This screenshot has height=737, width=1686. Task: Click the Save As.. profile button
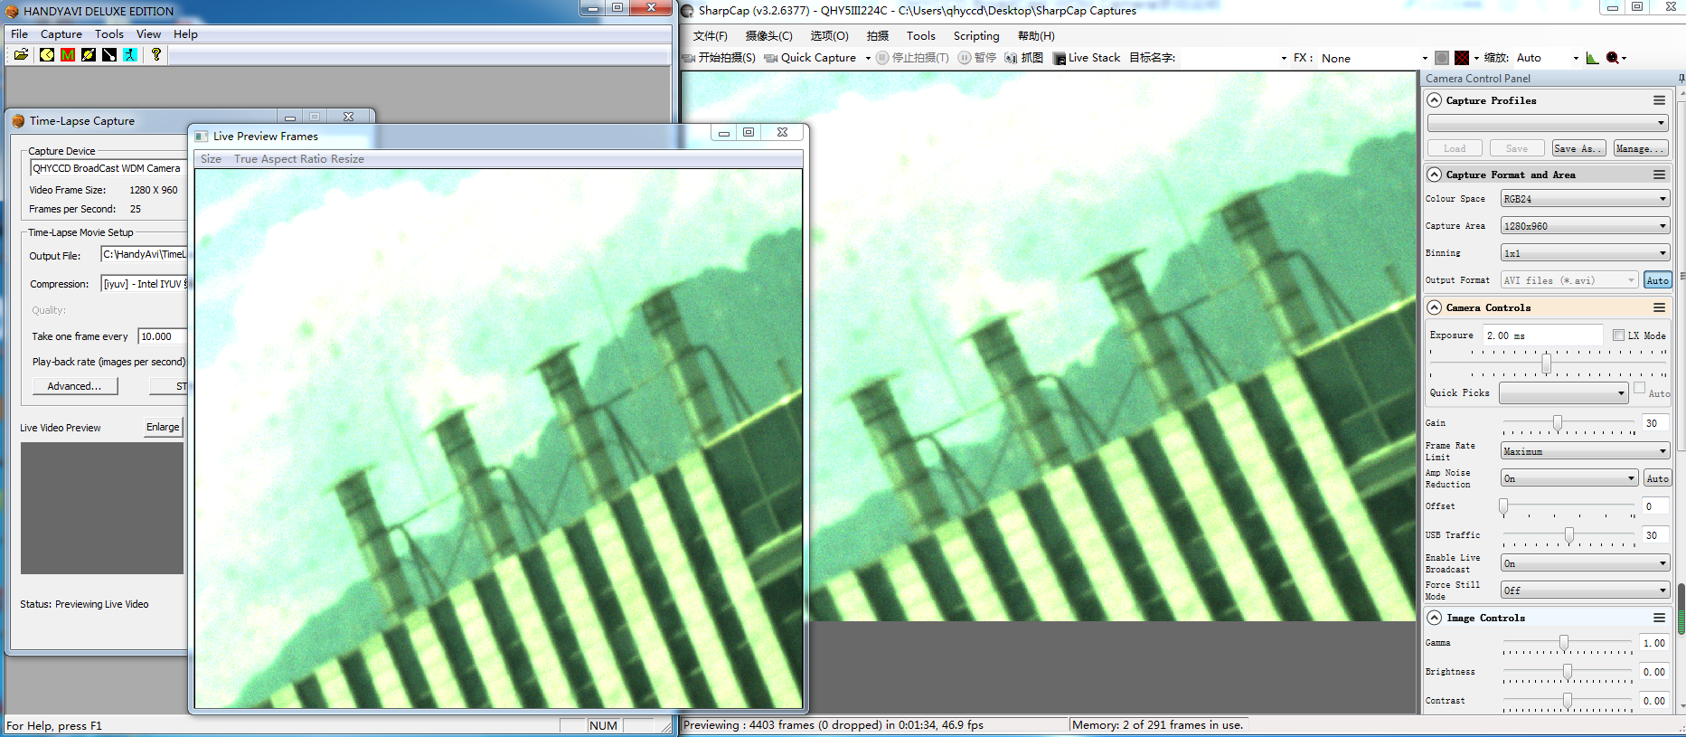pyautogui.click(x=1578, y=148)
